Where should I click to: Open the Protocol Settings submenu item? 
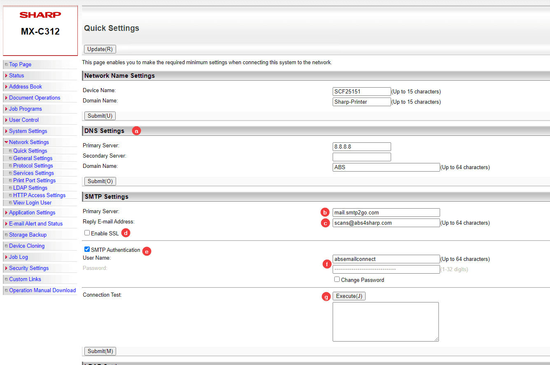(x=33, y=166)
